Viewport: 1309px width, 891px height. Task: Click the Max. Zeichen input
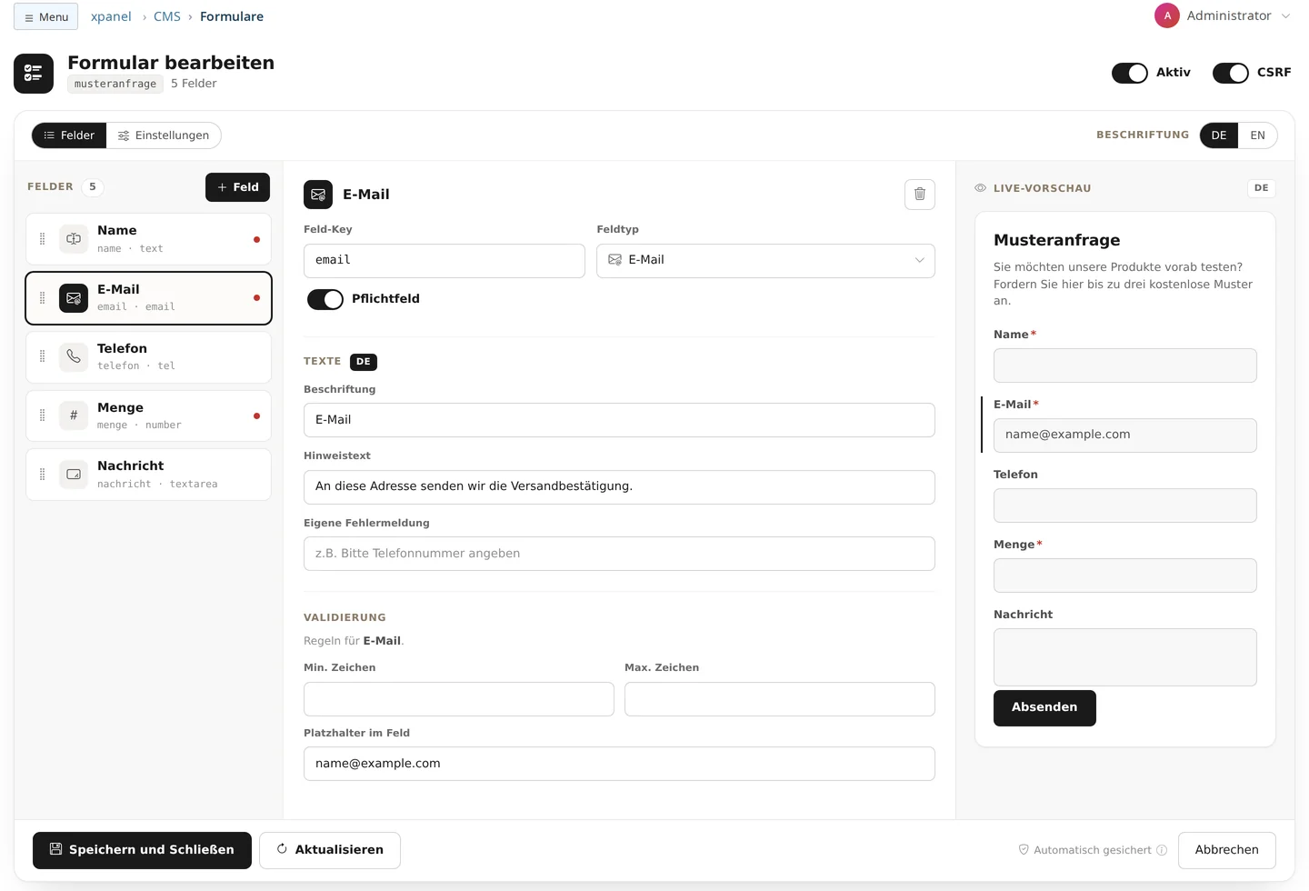tap(780, 699)
